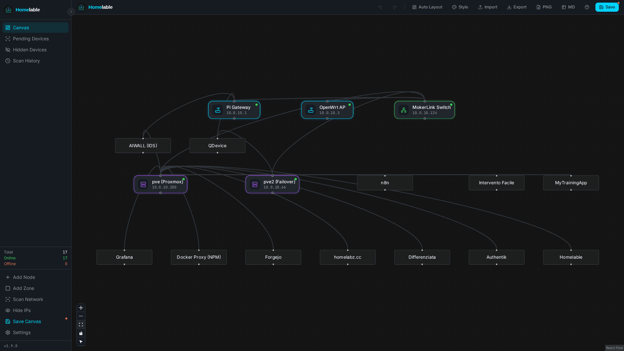This screenshot has height=351, width=624.
Task: Open the Pending Devices page
Action: point(31,39)
